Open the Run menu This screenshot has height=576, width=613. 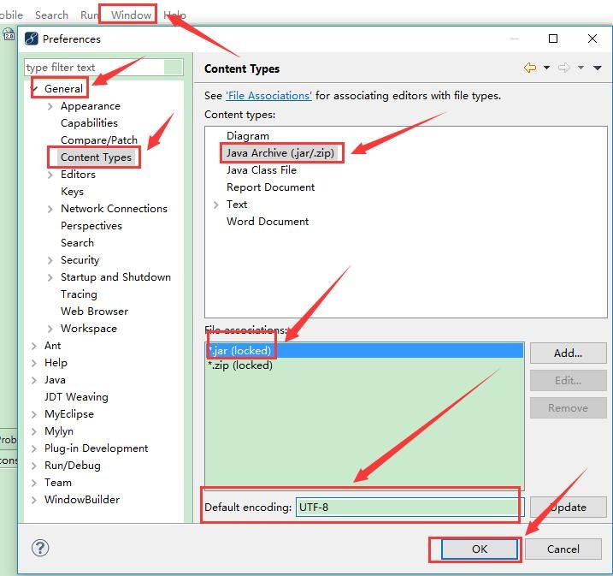pos(89,15)
